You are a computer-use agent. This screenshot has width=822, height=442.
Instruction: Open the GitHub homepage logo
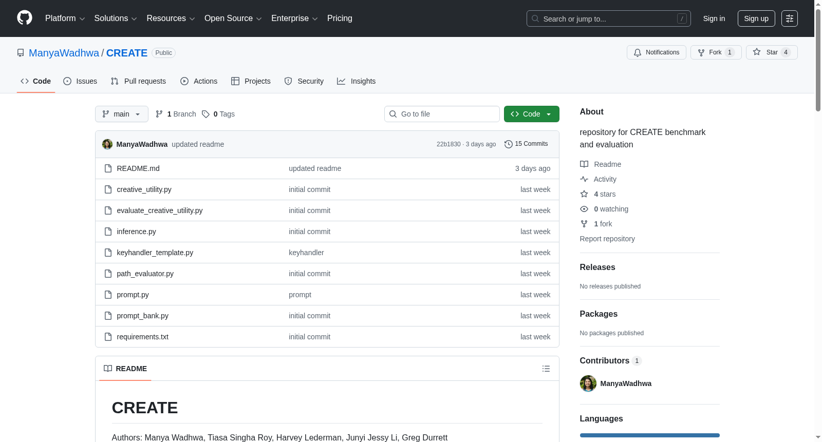[x=25, y=18]
